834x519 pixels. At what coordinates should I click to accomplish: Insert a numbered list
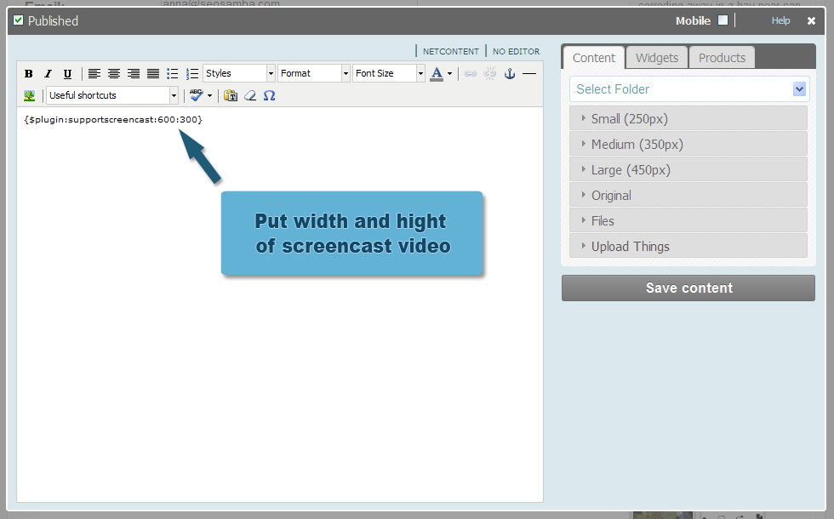pyautogui.click(x=192, y=74)
